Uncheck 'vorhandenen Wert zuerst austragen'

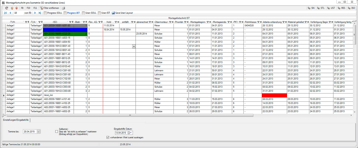[108, 137]
